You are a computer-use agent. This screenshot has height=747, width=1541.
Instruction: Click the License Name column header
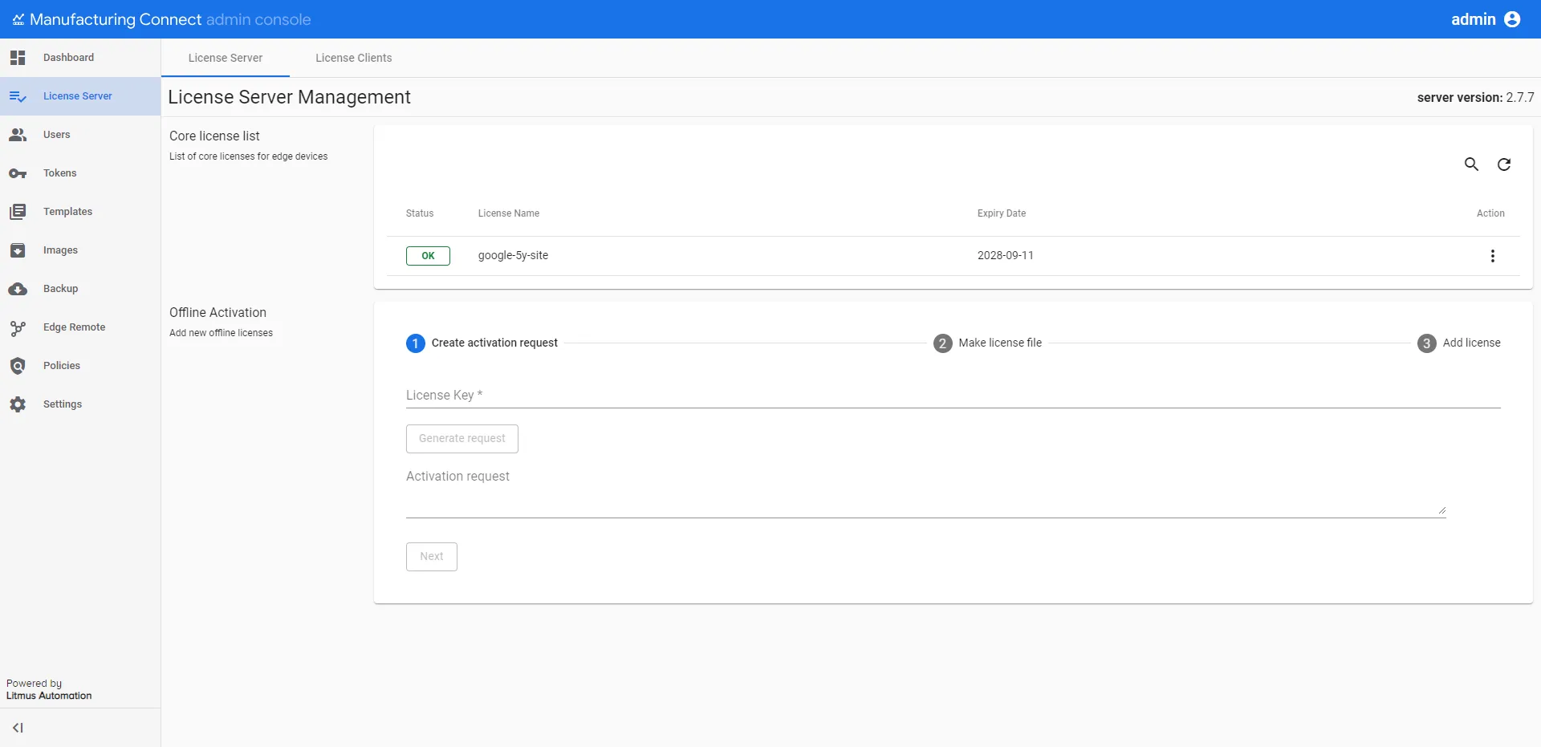pos(509,213)
